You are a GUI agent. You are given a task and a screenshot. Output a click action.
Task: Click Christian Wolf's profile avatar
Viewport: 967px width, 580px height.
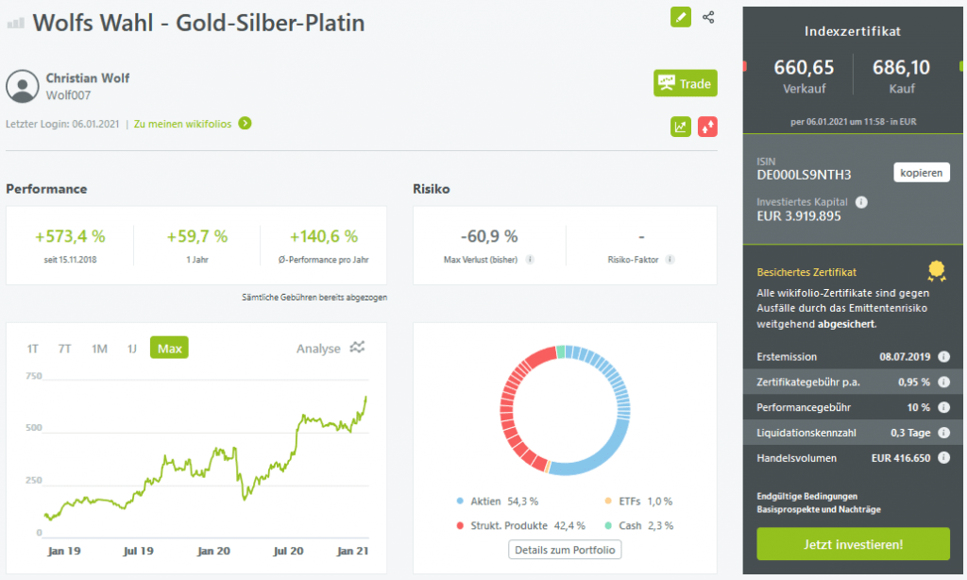point(22,86)
